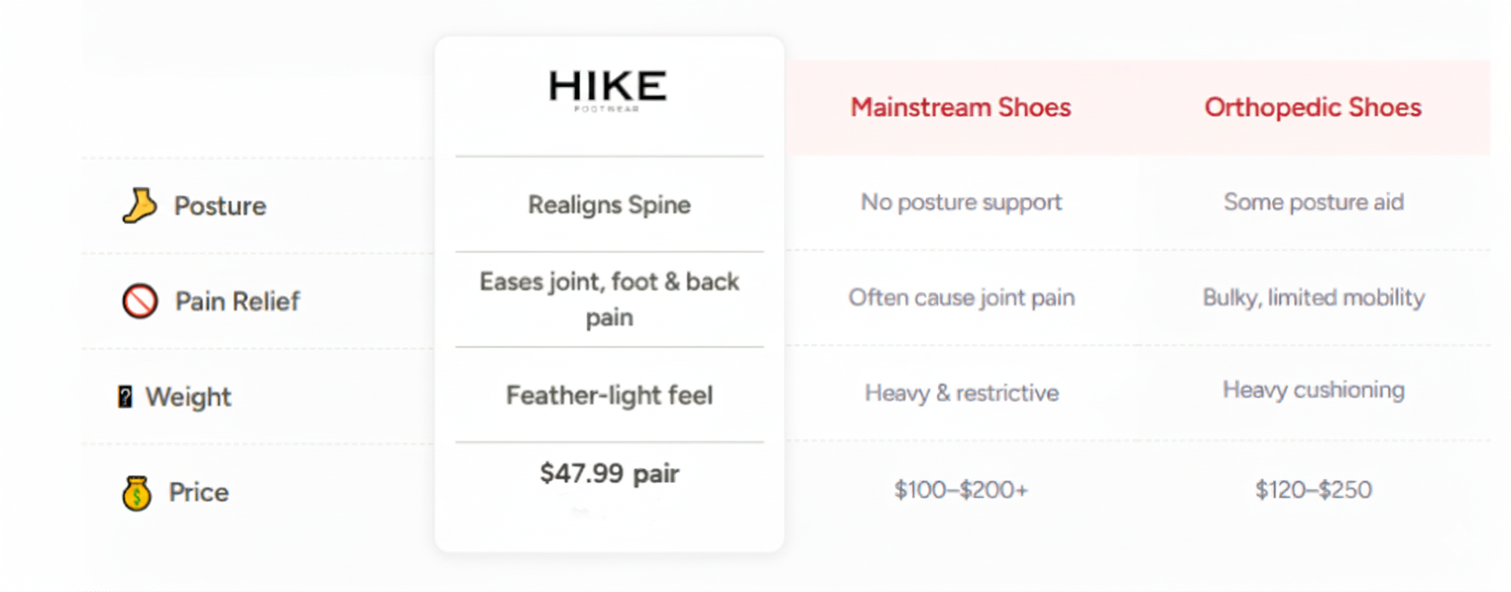This screenshot has width=1511, height=592.
Task: Click the Pain Relief row label
Action: pos(237,302)
